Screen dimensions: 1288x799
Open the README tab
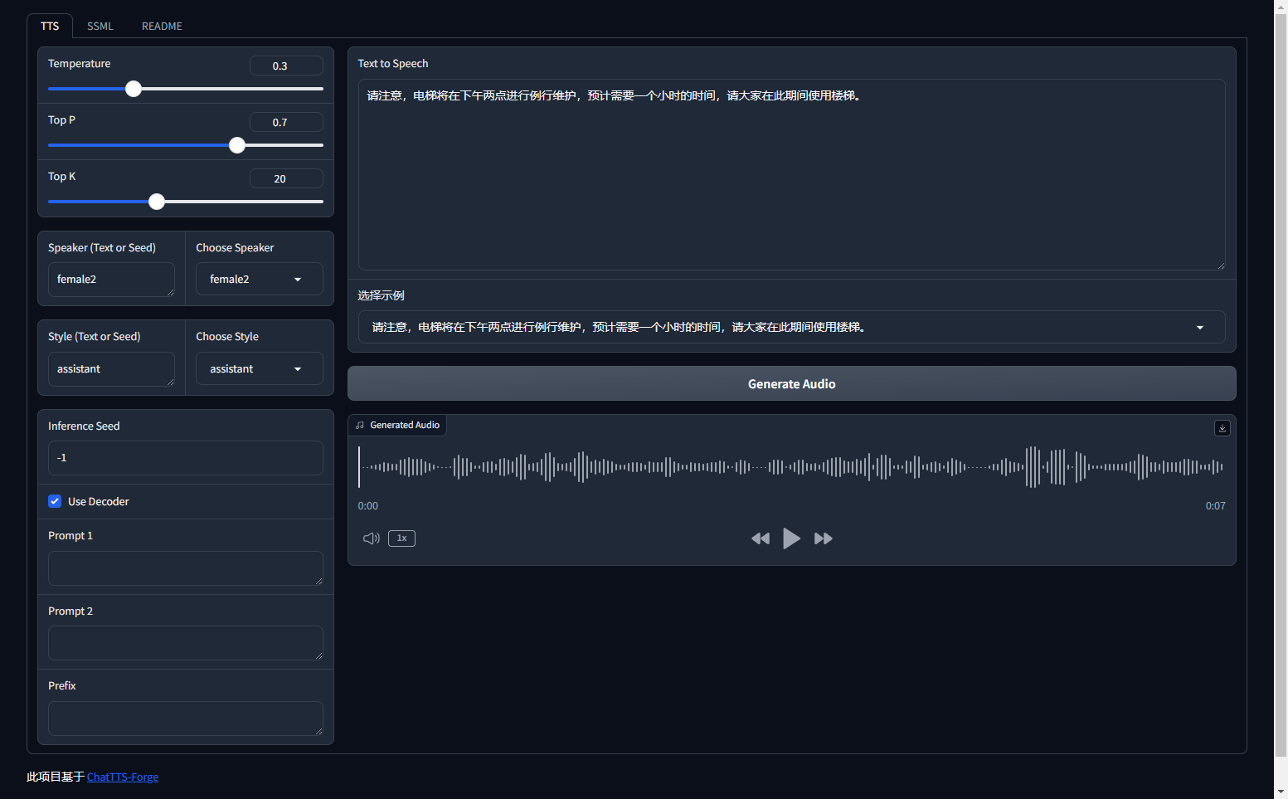click(x=162, y=27)
